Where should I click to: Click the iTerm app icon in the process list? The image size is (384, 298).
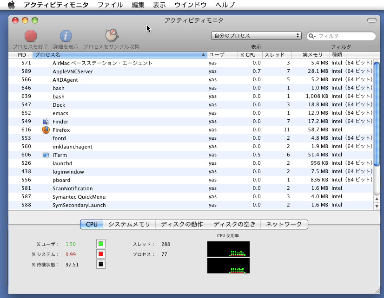(46, 155)
